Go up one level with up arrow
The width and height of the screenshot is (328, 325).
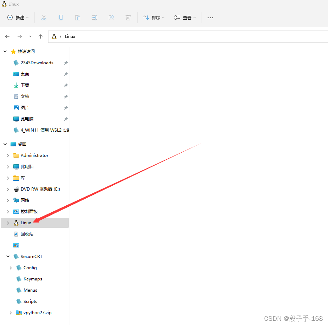[x=41, y=37]
